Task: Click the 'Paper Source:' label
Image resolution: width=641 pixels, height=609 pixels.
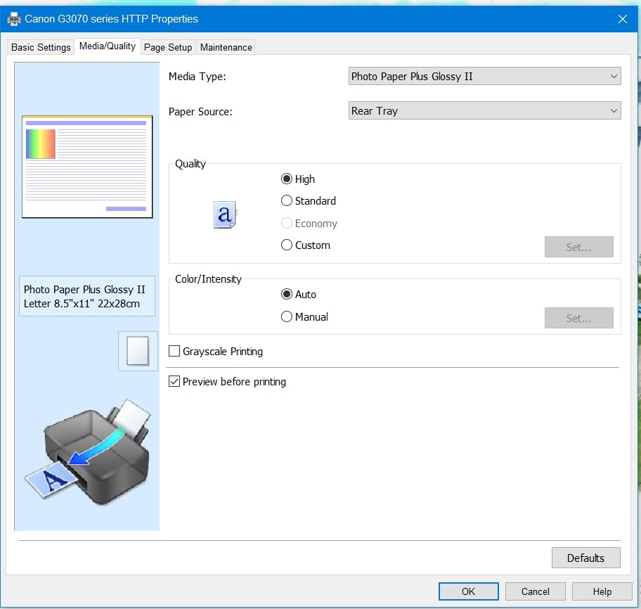Action: pyautogui.click(x=200, y=112)
